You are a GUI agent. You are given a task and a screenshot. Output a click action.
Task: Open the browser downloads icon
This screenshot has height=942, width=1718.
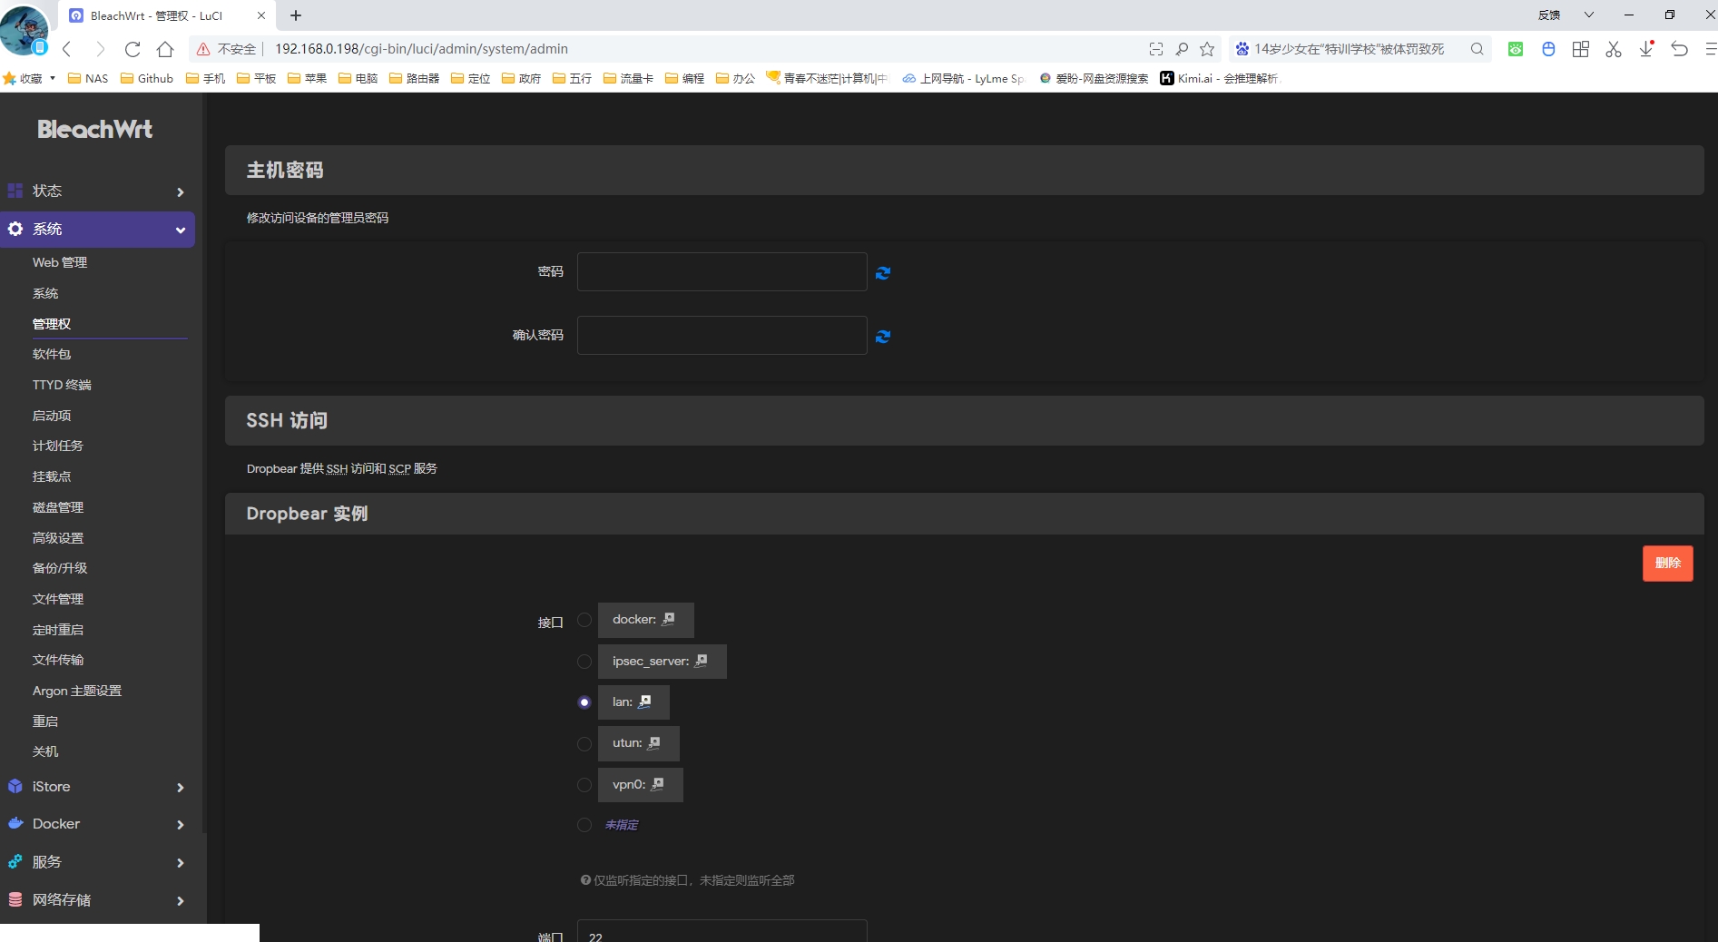(1646, 49)
